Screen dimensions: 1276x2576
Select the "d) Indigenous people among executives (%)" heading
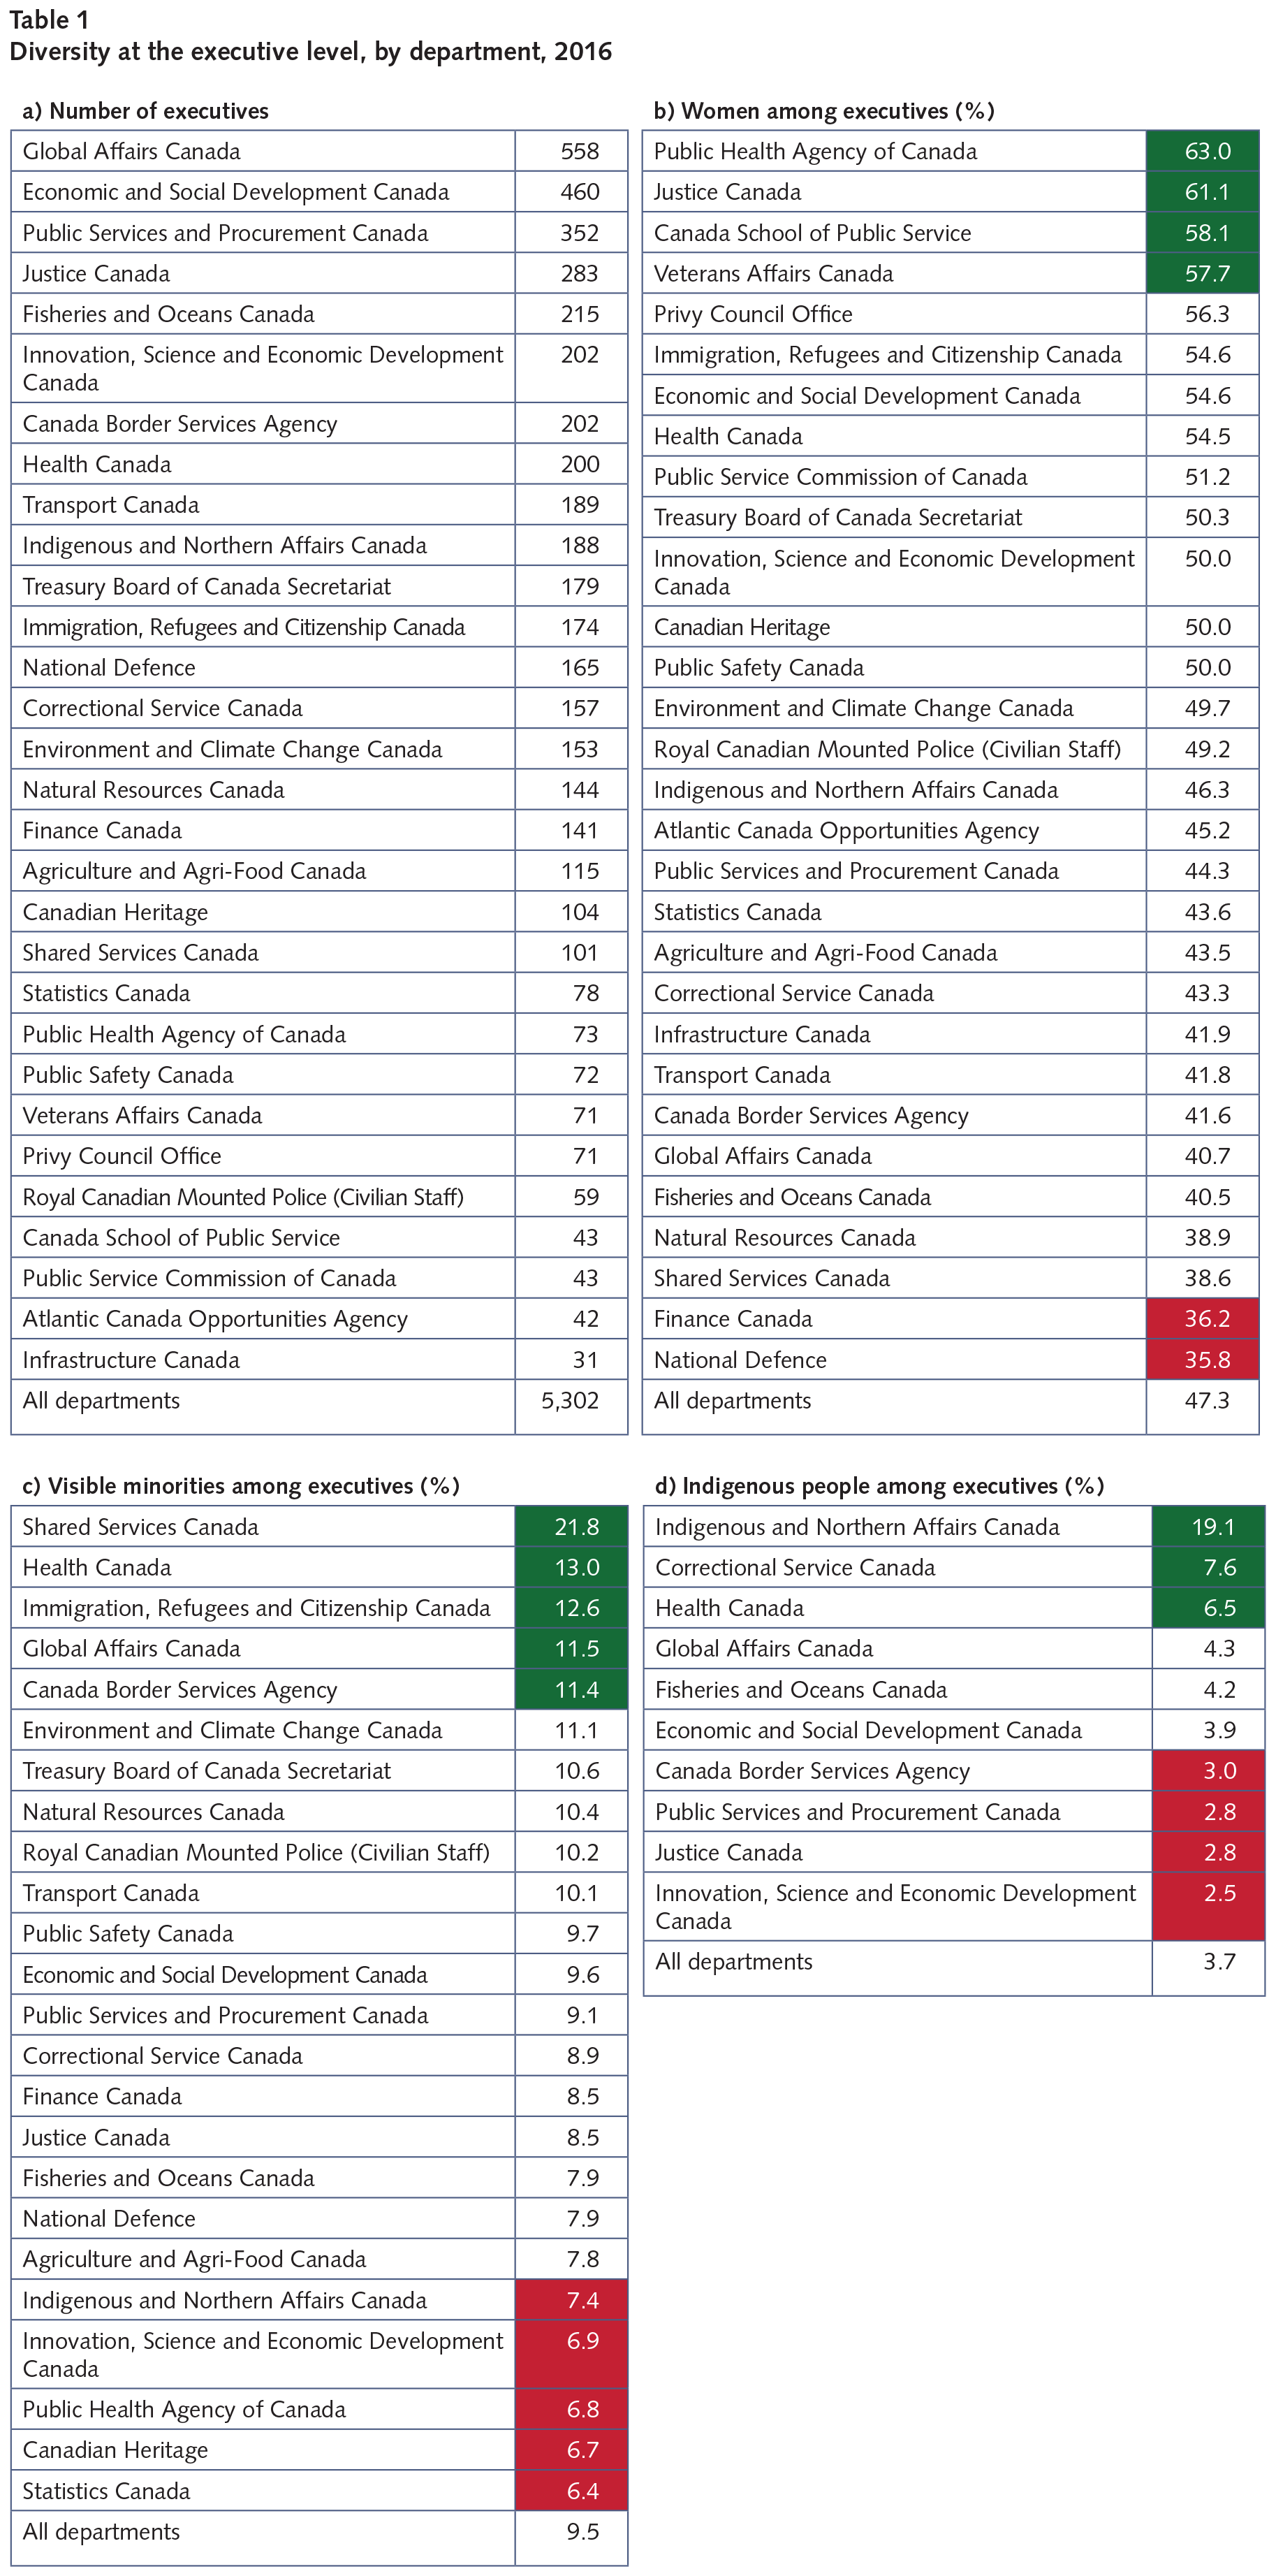(x=880, y=1486)
